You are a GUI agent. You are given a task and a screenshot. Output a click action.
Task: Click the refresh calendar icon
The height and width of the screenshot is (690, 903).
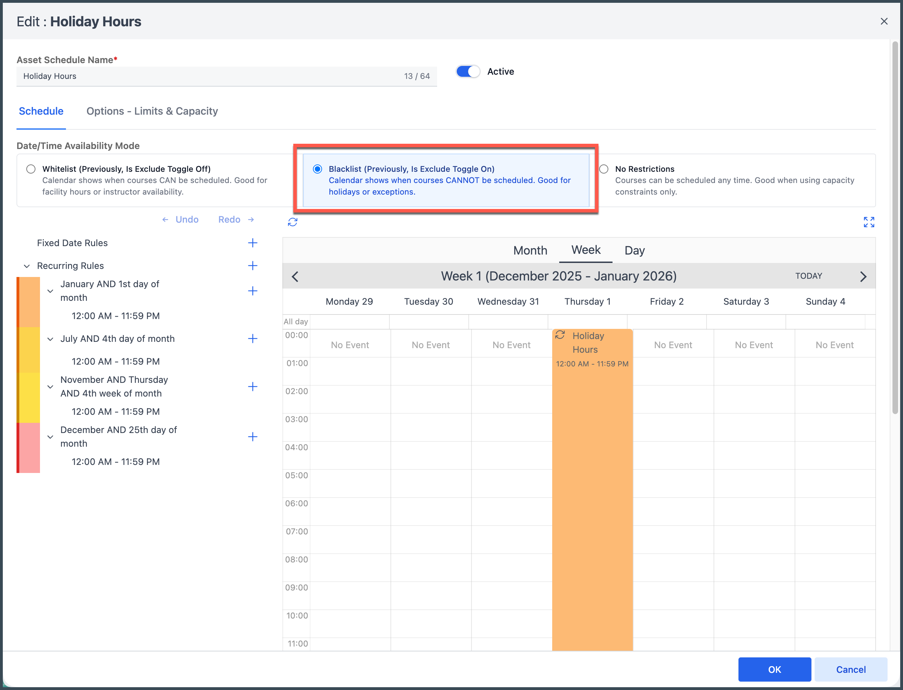point(292,222)
